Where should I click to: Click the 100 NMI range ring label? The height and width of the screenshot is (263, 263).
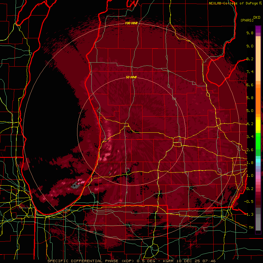pos(131,23)
